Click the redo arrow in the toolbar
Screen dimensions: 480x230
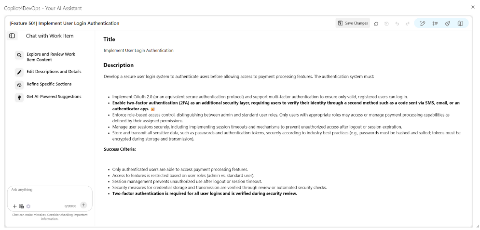pyautogui.click(x=408, y=24)
